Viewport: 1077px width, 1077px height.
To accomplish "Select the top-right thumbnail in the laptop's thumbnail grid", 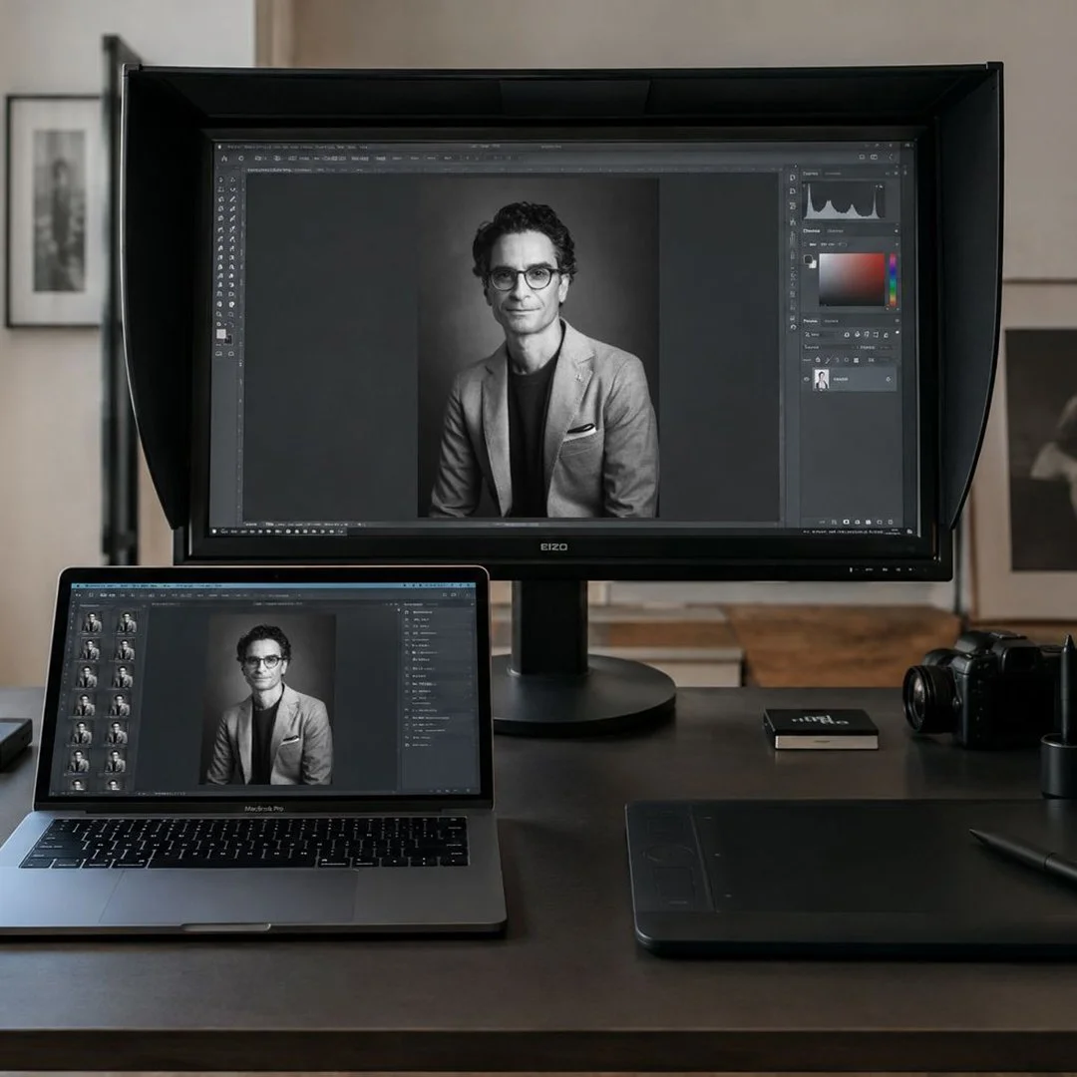I will click(x=127, y=623).
